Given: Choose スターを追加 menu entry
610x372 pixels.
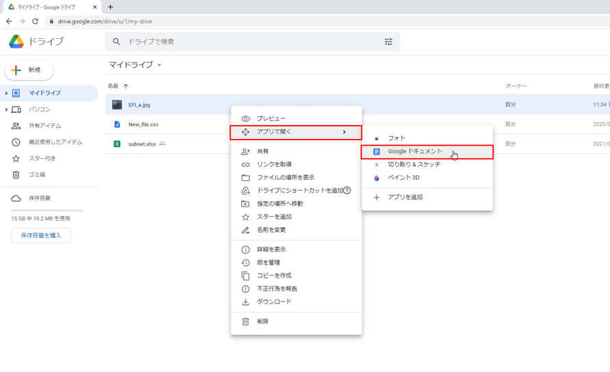Looking at the screenshot, I should coord(296,217).
